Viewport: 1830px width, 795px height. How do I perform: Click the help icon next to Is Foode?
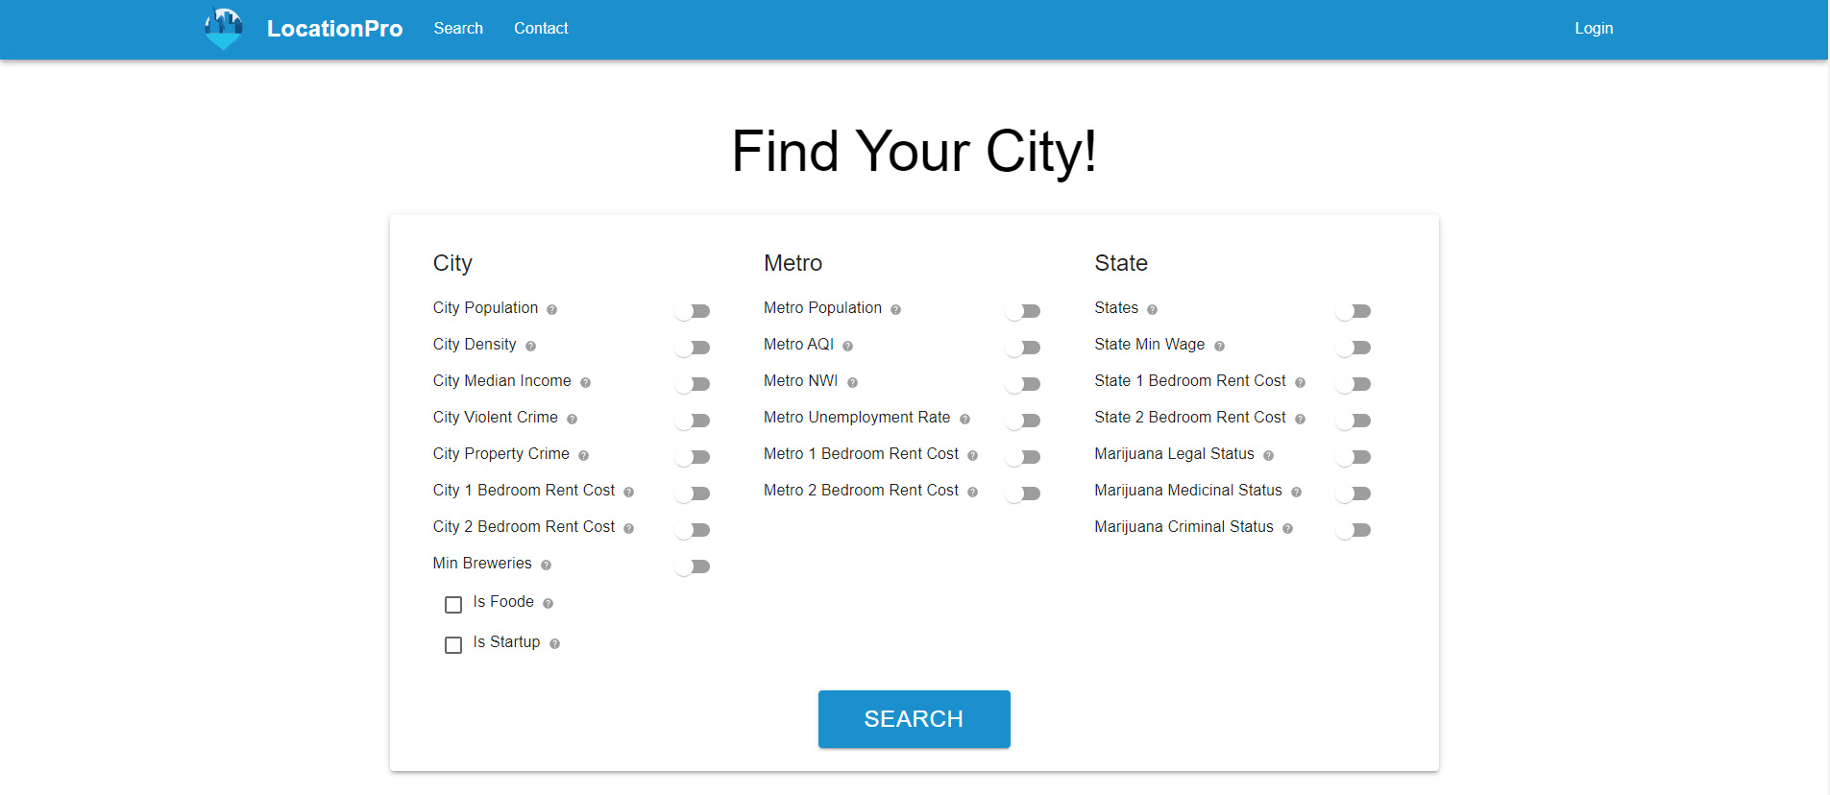click(548, 603)
